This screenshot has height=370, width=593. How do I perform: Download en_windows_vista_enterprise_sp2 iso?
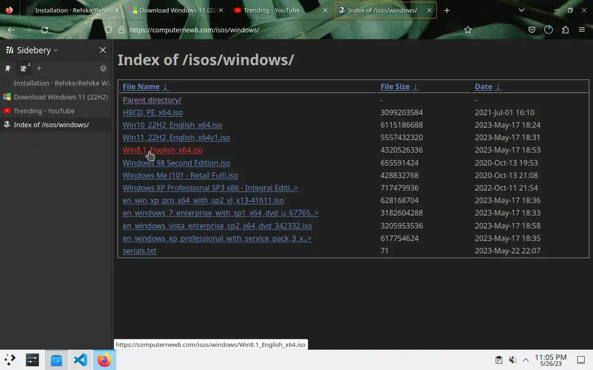click(x=217, y=226)
